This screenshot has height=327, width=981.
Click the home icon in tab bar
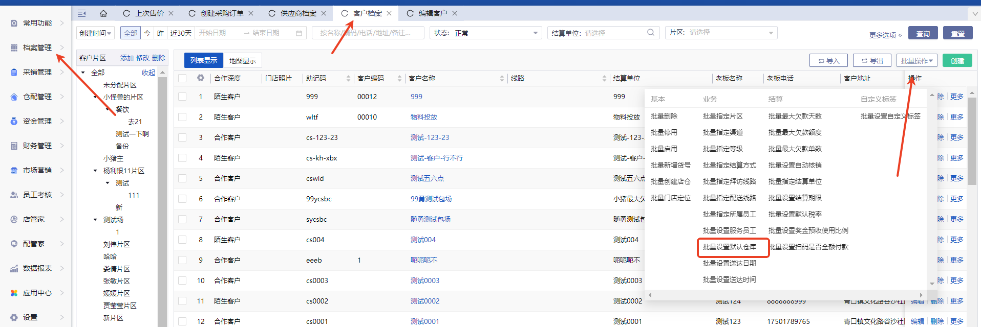(103, 13)
